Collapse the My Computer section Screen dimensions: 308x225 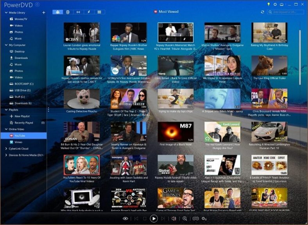[x=6, y=45]
